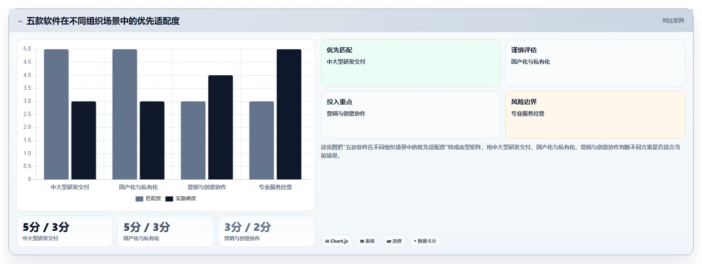Image resolution: width=702 pixels, height=264 pixels.
Task: Select the 进度 tag chip
Action: pos(394,241)
